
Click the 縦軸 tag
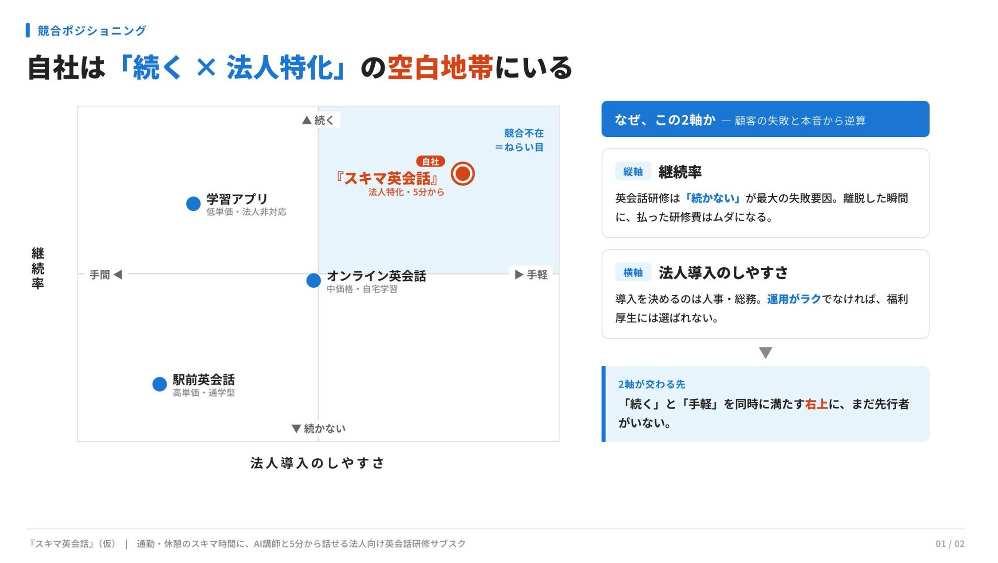633,171
